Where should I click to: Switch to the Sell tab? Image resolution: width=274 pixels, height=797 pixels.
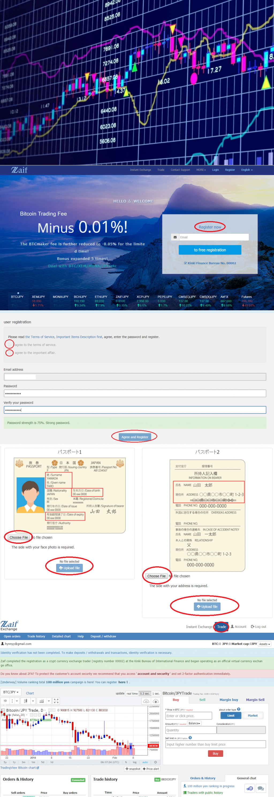(x=202, y=699)
